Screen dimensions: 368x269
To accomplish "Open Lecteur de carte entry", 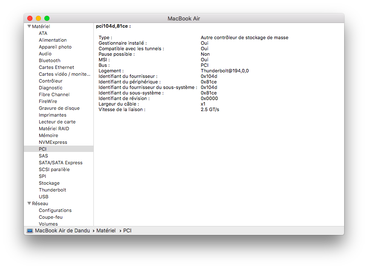I will click(x=57, y=122).
